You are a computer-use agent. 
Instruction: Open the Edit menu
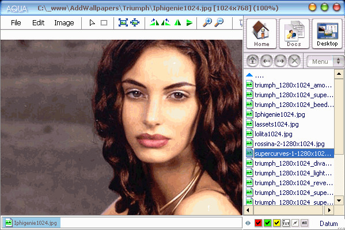click(38, 23)
